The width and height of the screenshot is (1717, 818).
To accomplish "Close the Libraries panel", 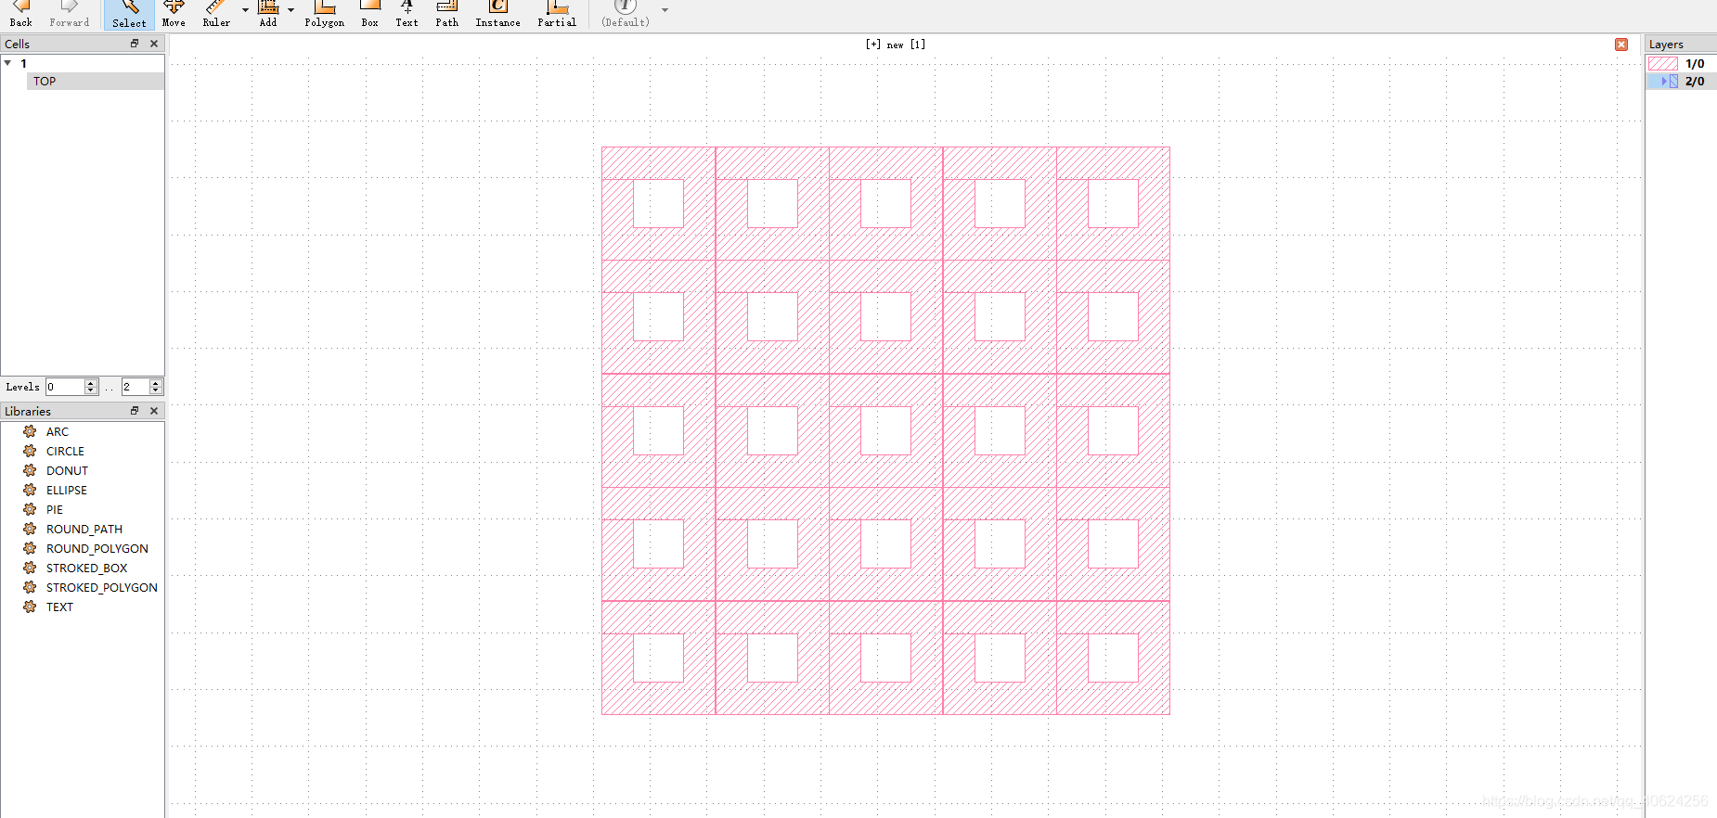I will [x=154, y=411].
